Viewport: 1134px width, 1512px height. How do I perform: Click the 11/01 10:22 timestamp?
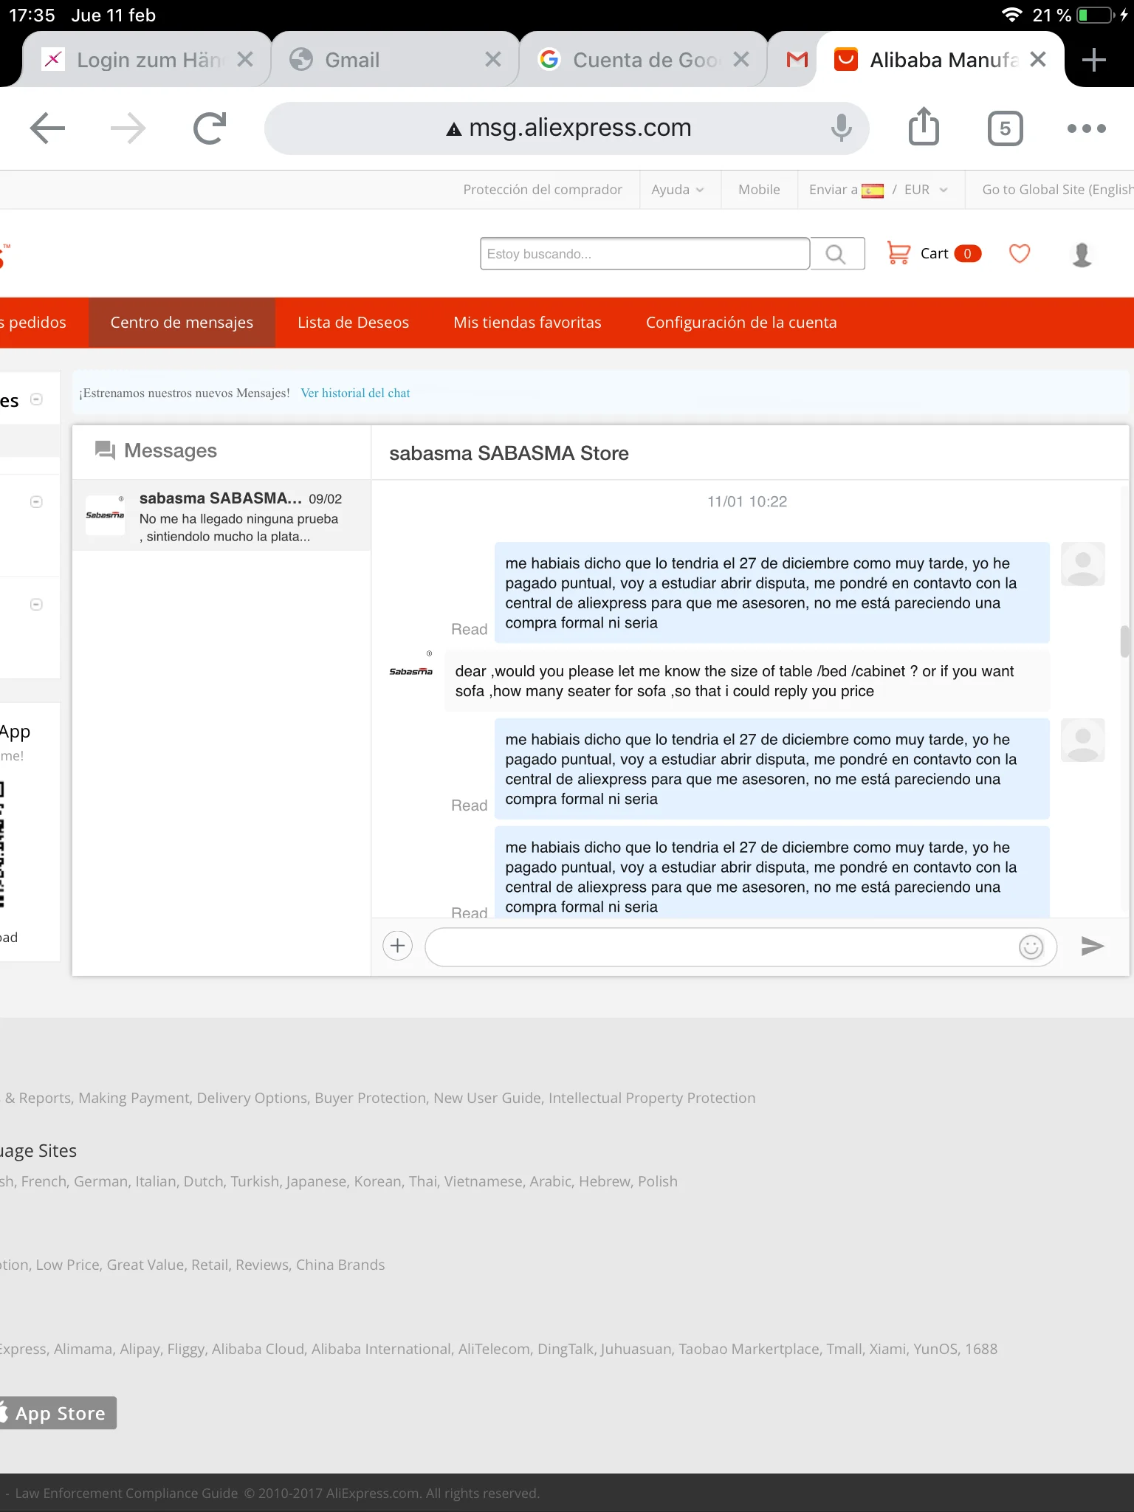pyautogui.click(x=747, y=502)
